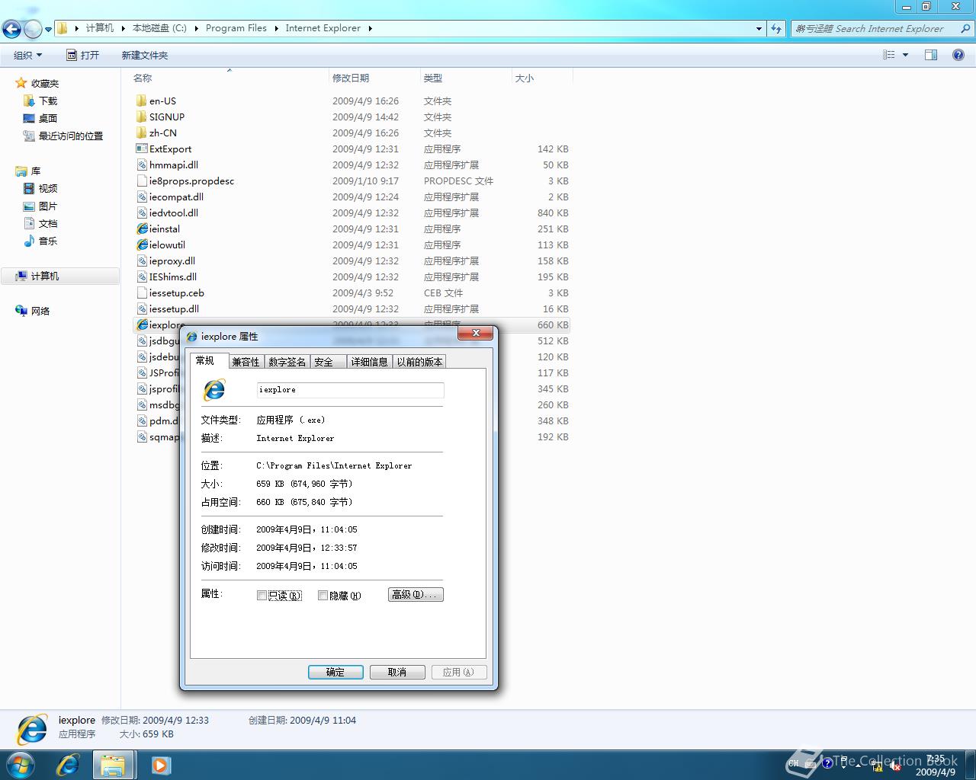Viewport: 976px width, 780px height.
Task: Select the ExtExport application icon
Action: [x=141, y=149]
